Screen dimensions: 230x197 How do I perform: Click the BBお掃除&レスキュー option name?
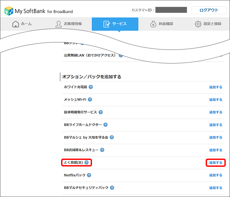(x=81, y=150)
